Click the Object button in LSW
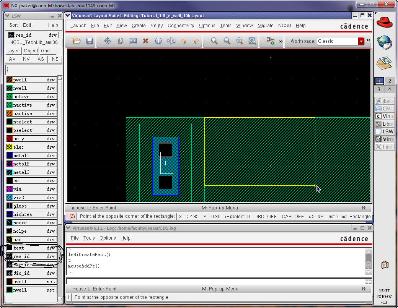 [31, 51]
